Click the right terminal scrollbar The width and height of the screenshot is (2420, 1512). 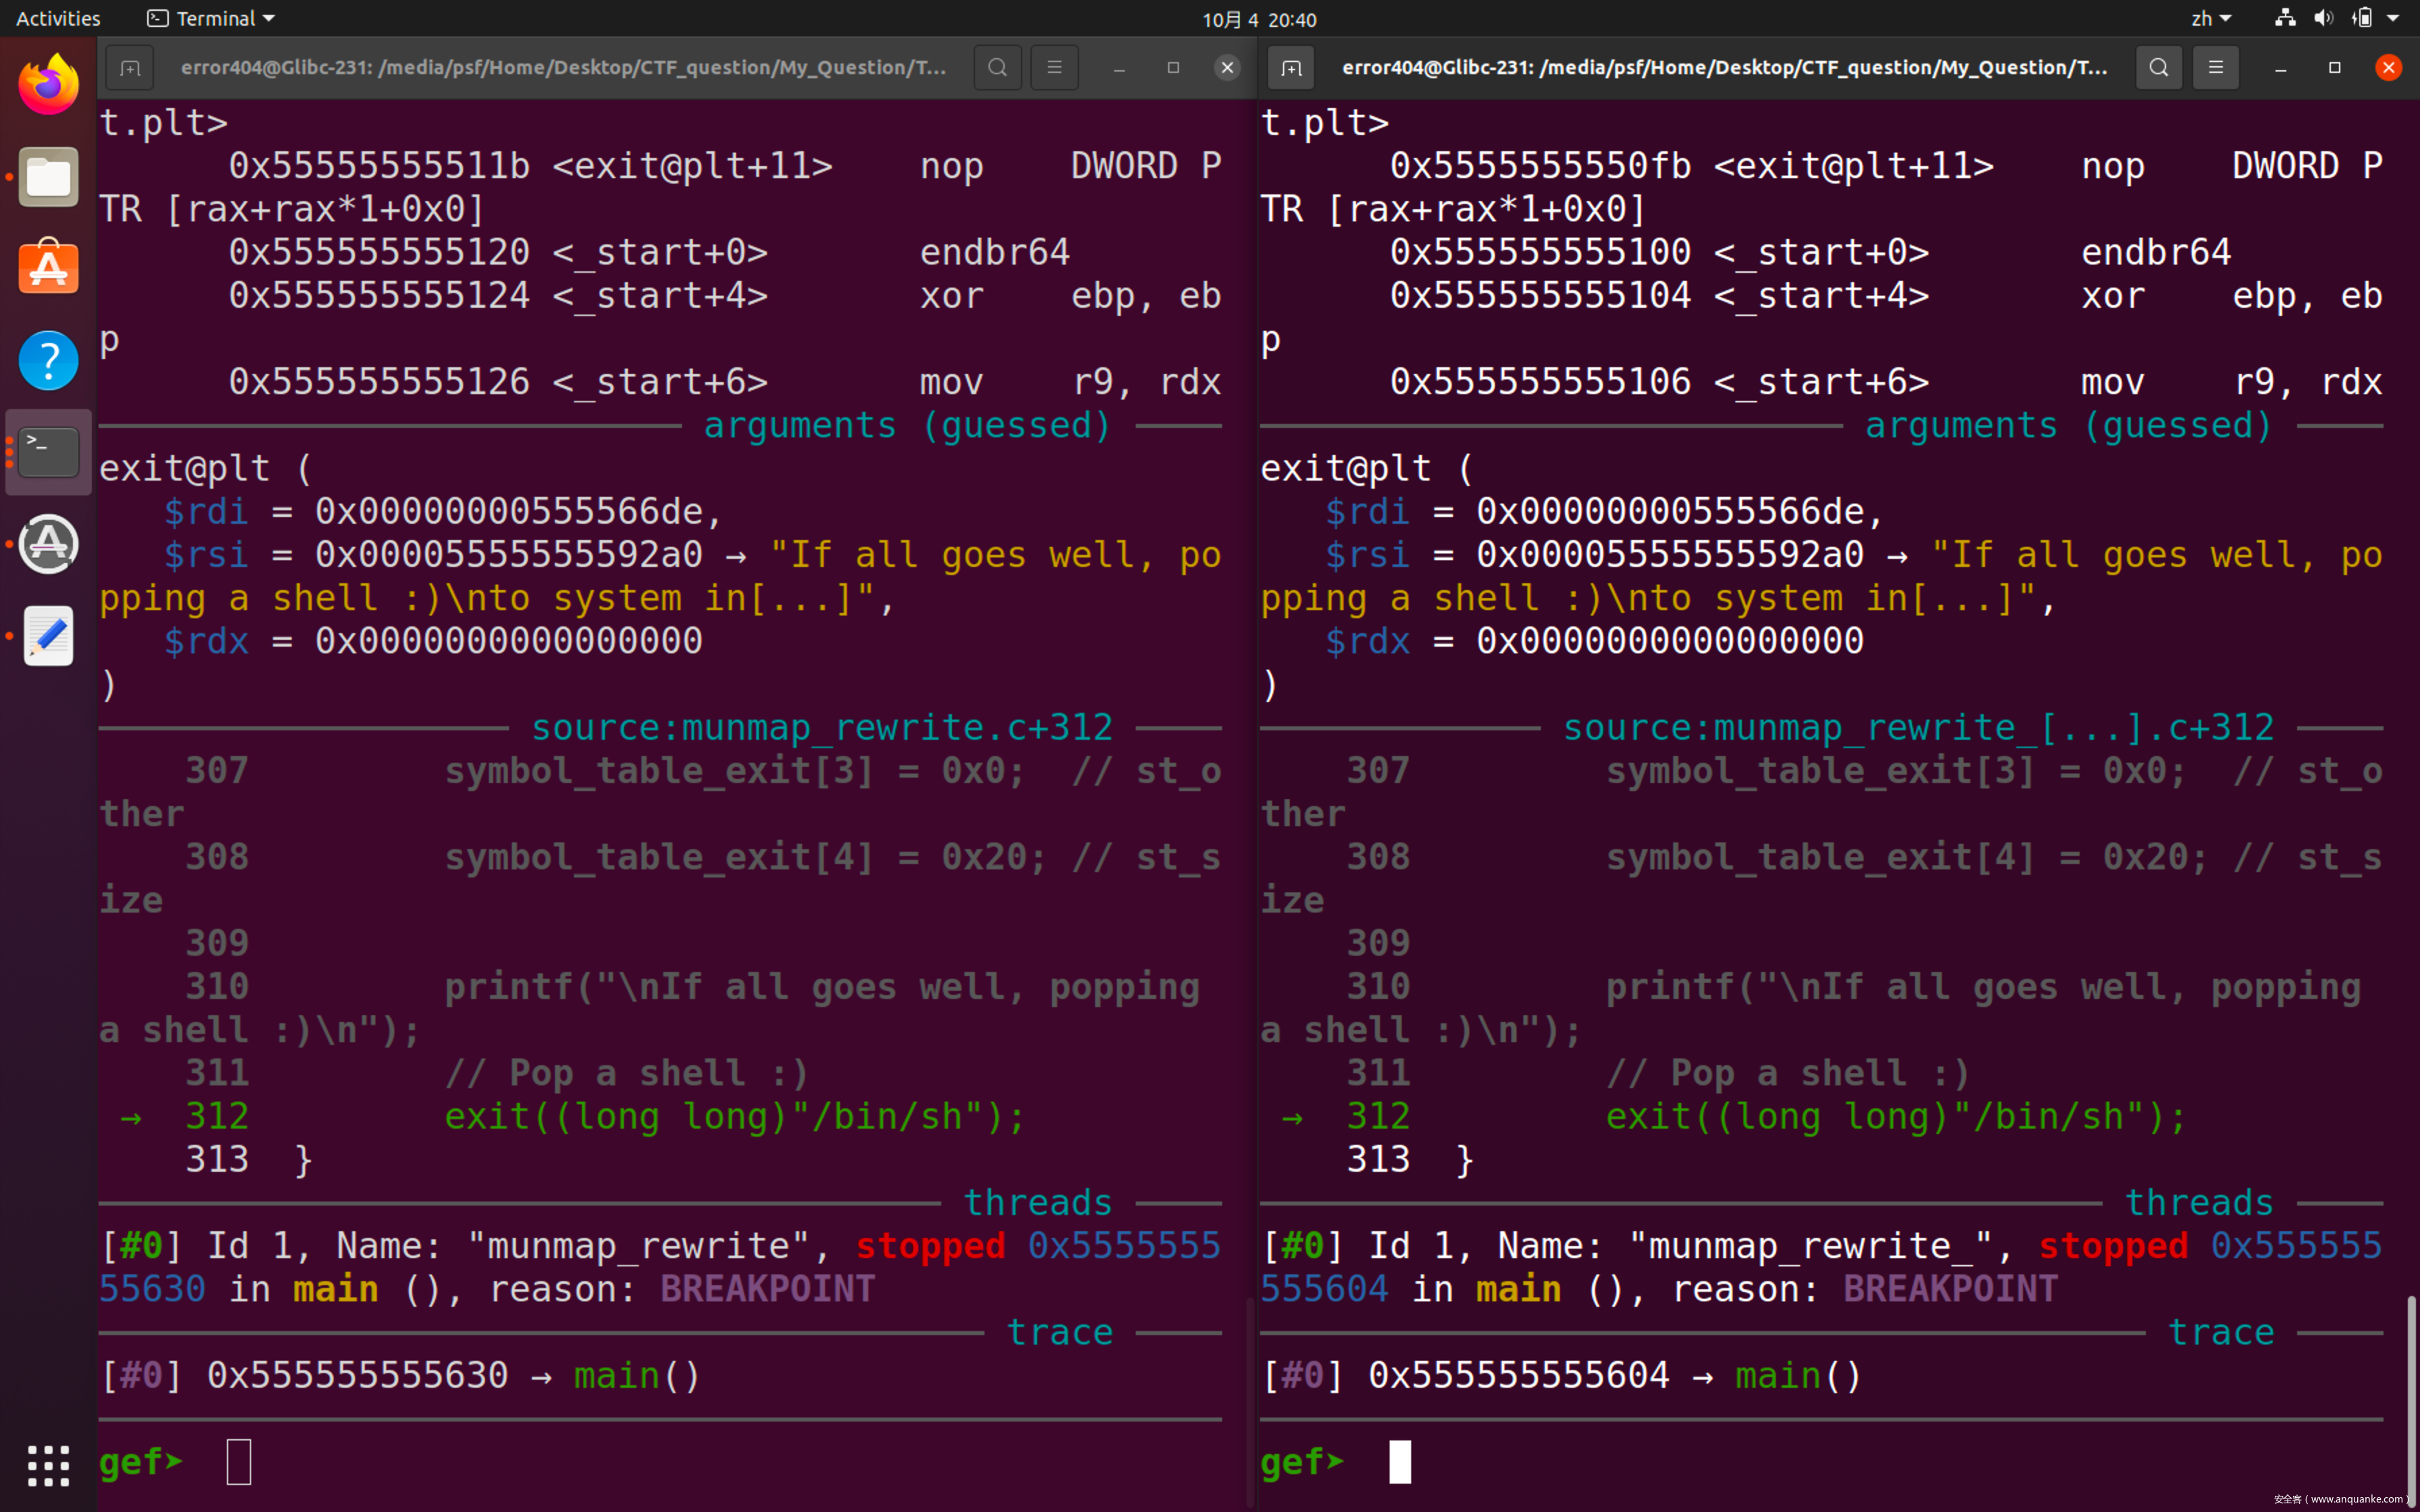[x=2411, y=1400]
